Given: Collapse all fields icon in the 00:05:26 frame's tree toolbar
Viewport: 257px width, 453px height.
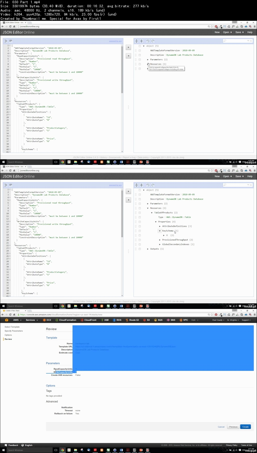Looking at the screenshot, I should tap(142, 41).
